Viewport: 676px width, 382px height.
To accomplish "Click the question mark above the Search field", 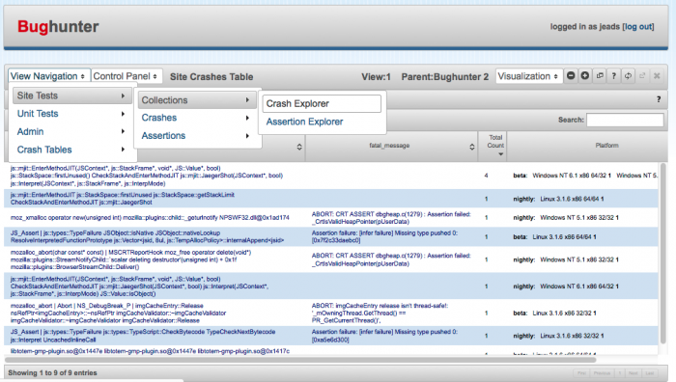I will coord(659,99).
